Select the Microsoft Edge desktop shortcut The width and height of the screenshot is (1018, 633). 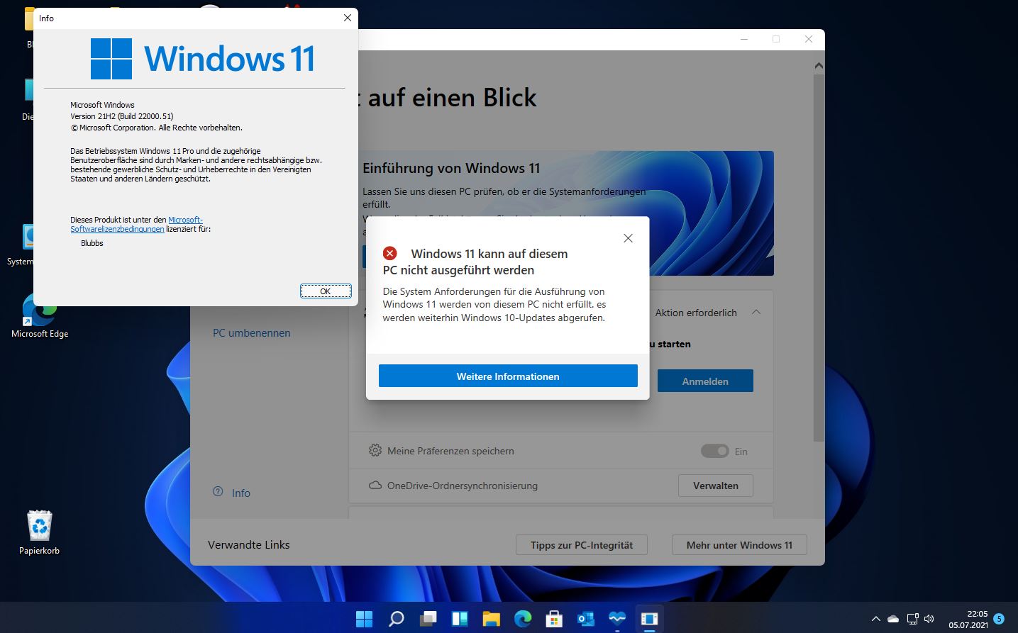point(40,315)
